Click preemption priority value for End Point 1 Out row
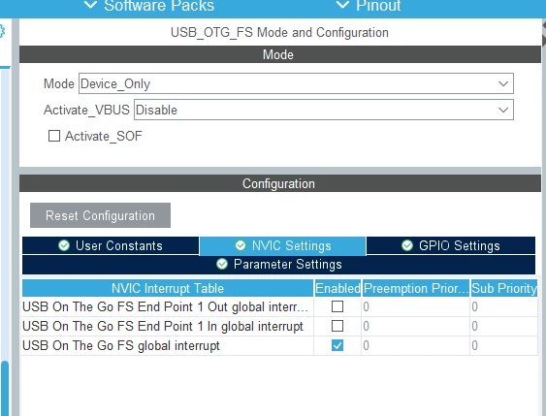Screen dimensions: 546x416 click(416, 306)
